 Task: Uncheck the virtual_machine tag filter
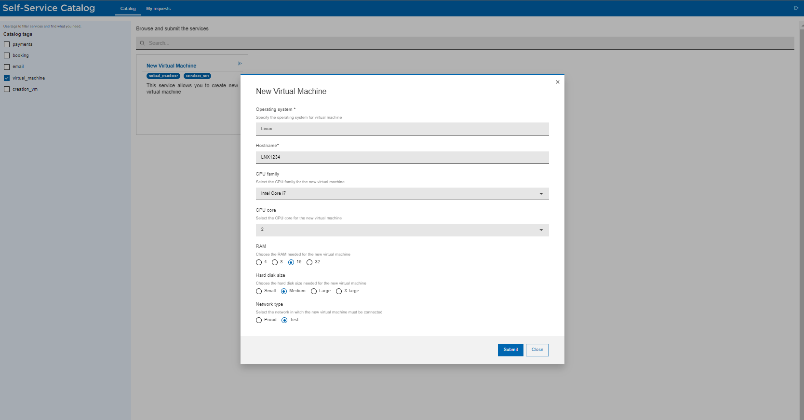pos(7,78)
